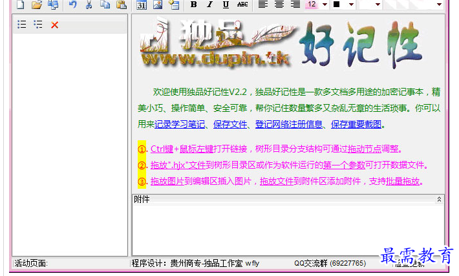Toggle underline formatting
This screenshot has width=459, height=276.
(x=226, y=5)
